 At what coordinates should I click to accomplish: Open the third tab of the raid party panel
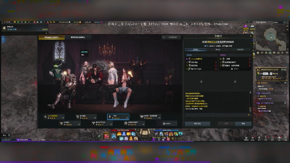click(240, 50)
